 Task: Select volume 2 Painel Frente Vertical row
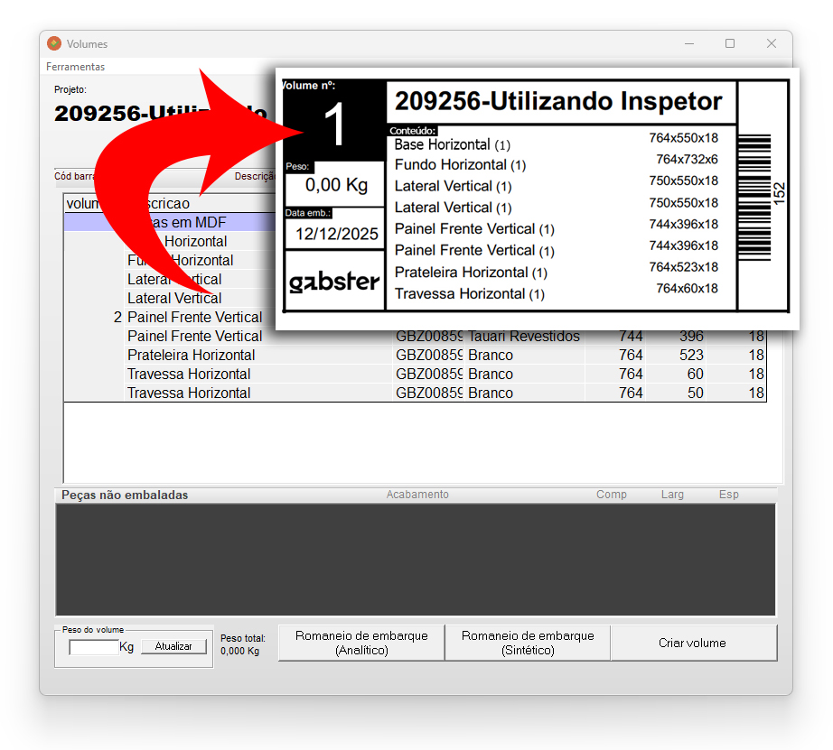click(194, 317)
